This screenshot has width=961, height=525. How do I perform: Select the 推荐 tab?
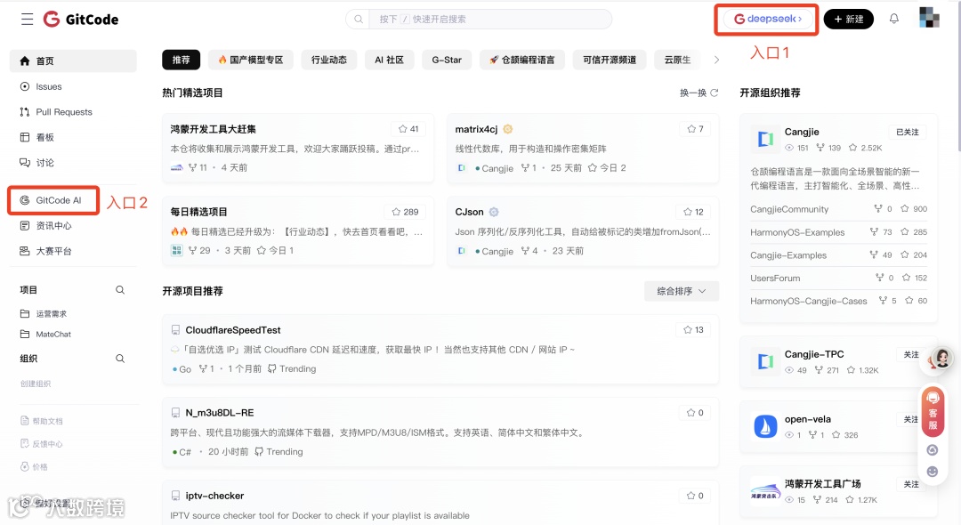click(x=181, y=60)
